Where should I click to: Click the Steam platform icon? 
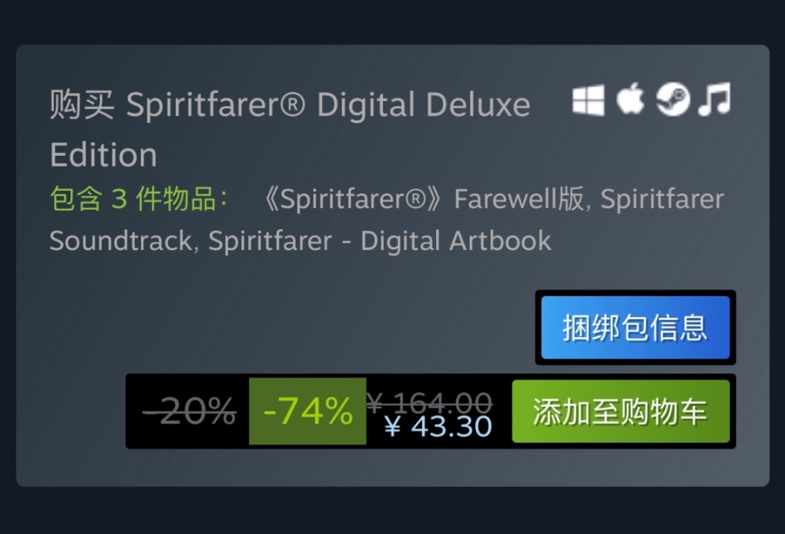pos(673,99)
